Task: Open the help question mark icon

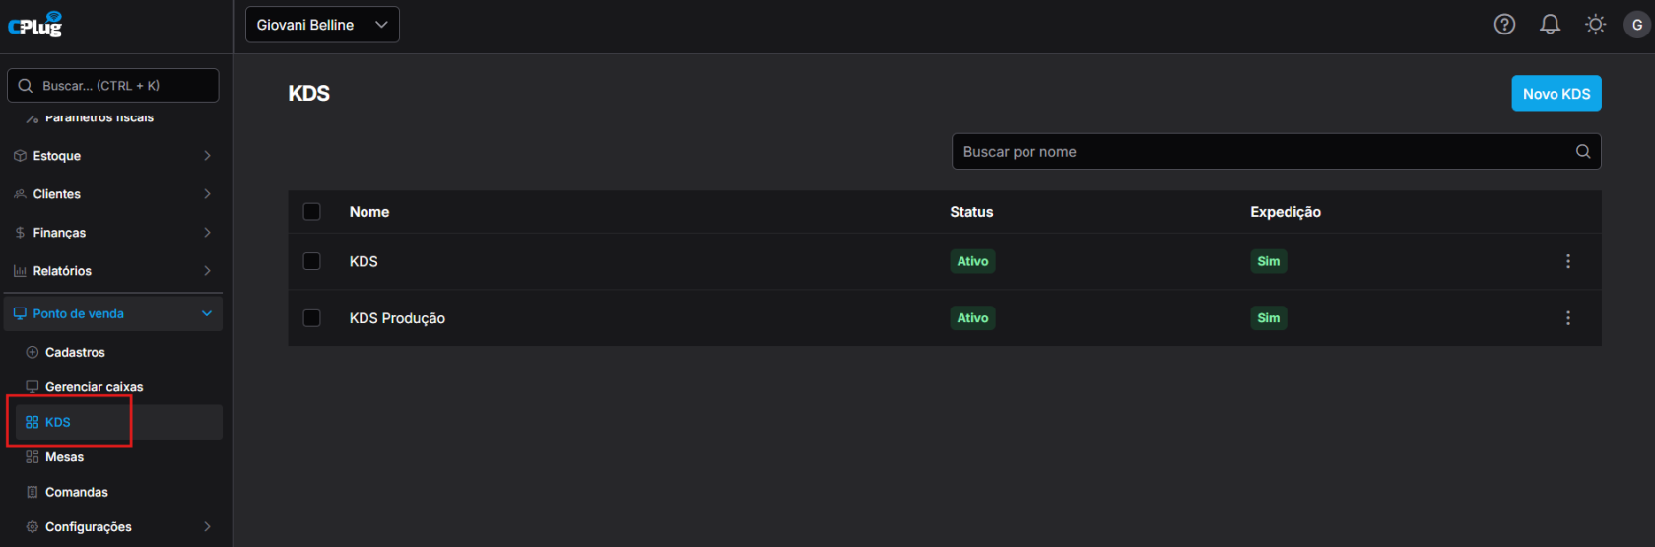Action: (x=1504, y=25)
